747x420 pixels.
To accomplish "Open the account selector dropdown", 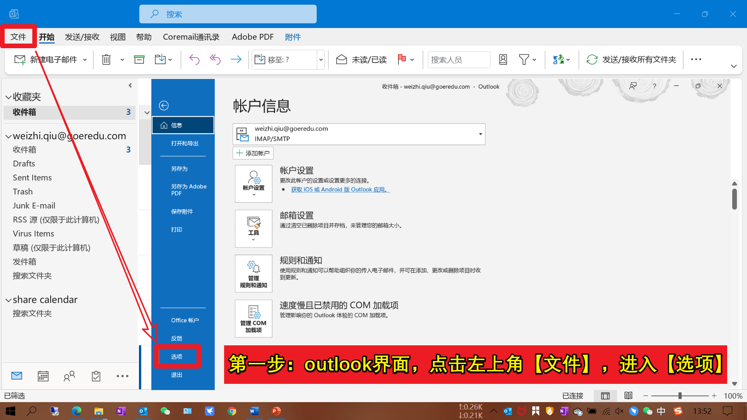I will [x=480, y=134].
